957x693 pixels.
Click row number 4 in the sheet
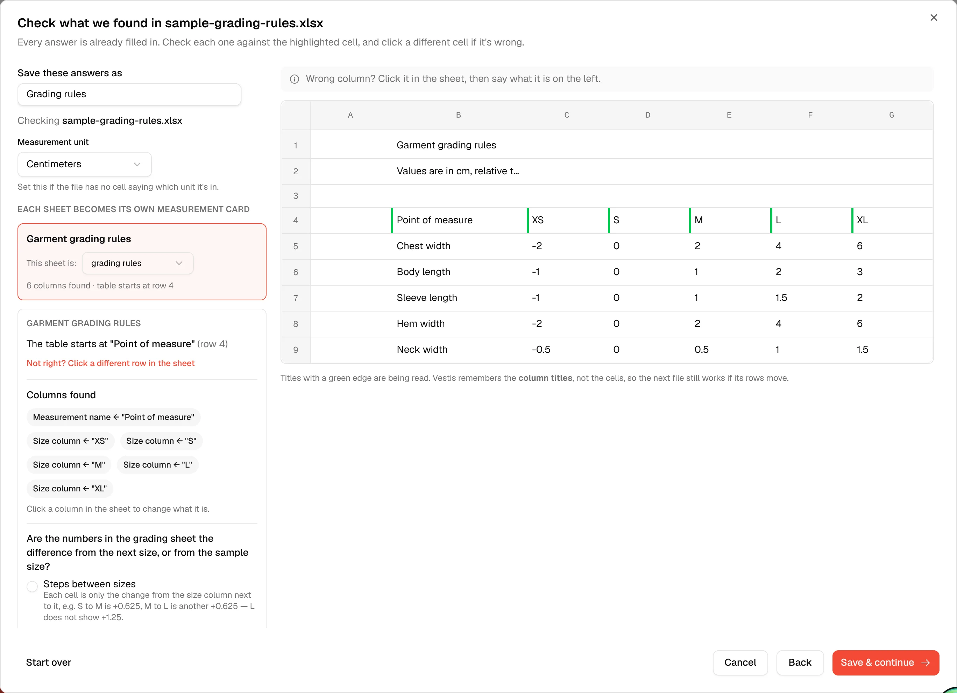(x=296, y=220)
